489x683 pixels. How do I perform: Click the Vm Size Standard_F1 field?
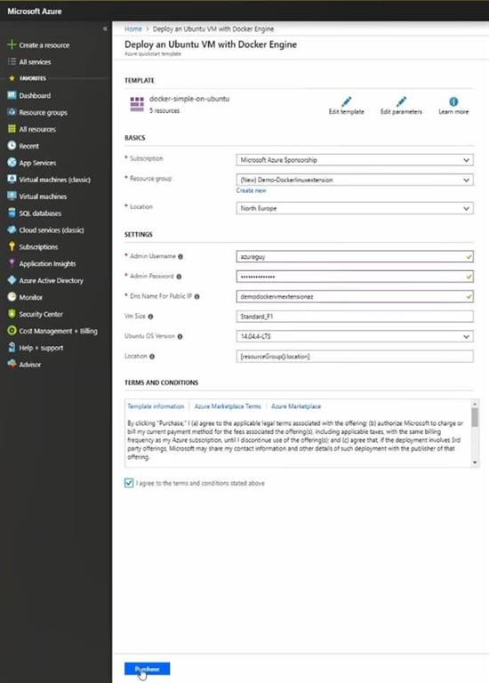355,317
